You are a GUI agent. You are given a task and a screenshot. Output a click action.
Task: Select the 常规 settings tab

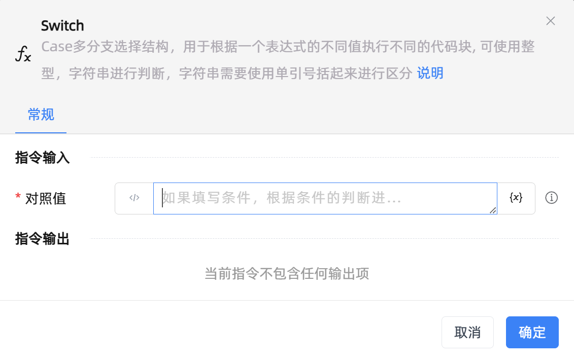click(x=40, y=115)
